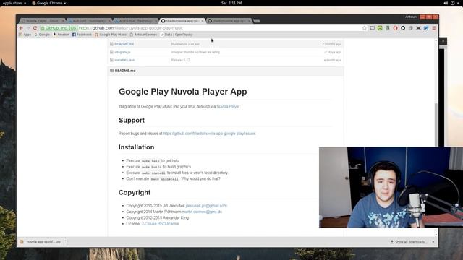The image size is (463, 260).
Task: Click the black circular-arrow extension icon
Action: click(403, 28)
